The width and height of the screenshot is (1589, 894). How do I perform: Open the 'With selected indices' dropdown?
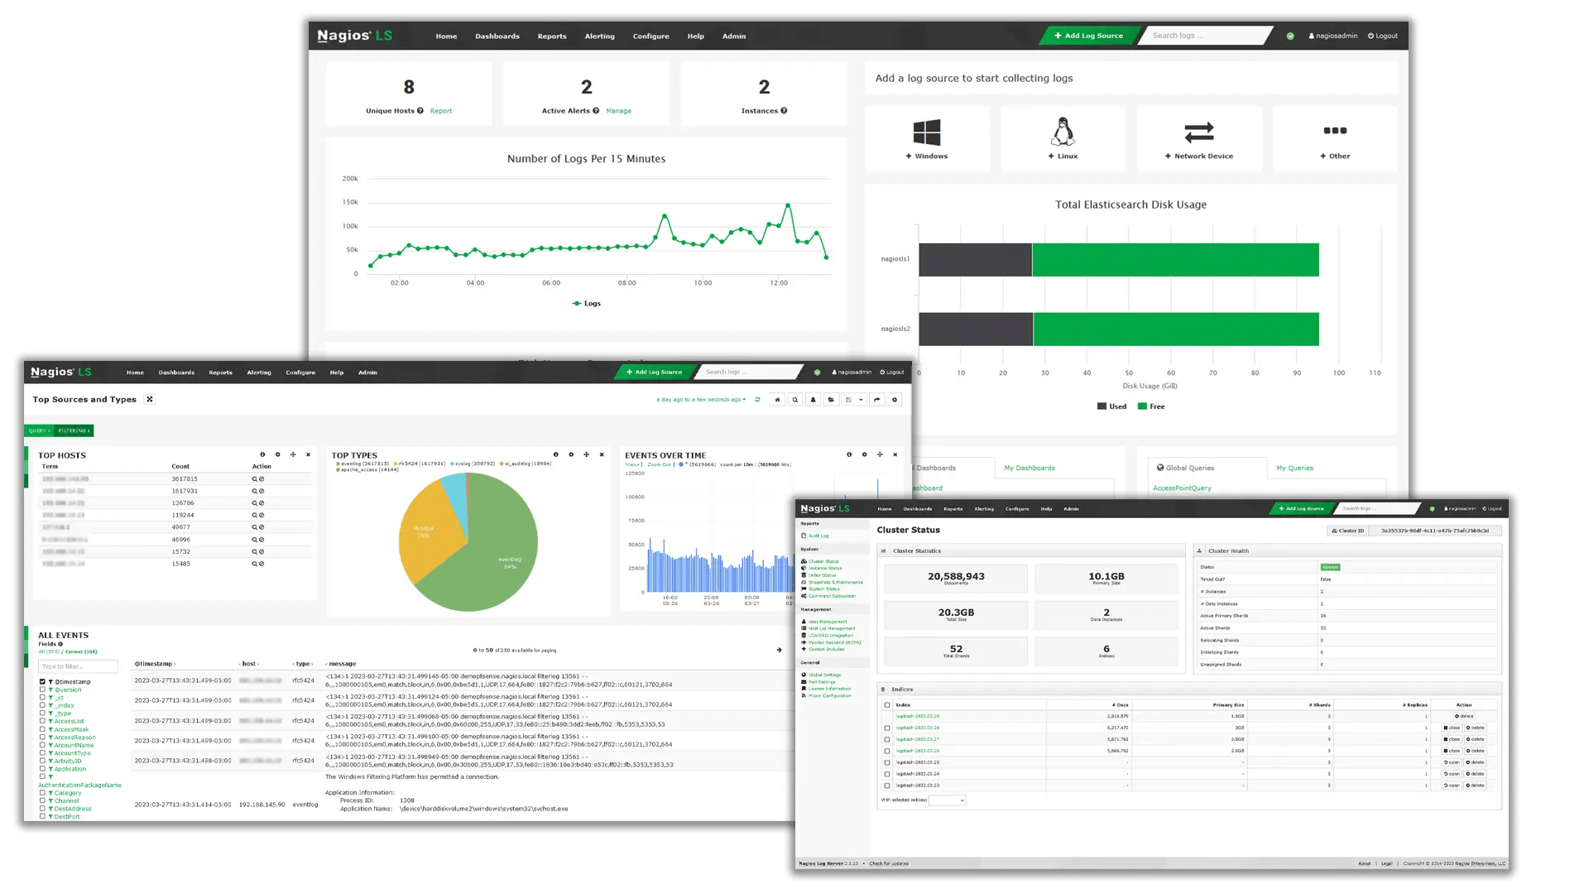click(948, 800)
